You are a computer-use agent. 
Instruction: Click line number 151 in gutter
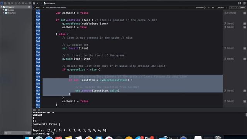[x=38, y=69]
